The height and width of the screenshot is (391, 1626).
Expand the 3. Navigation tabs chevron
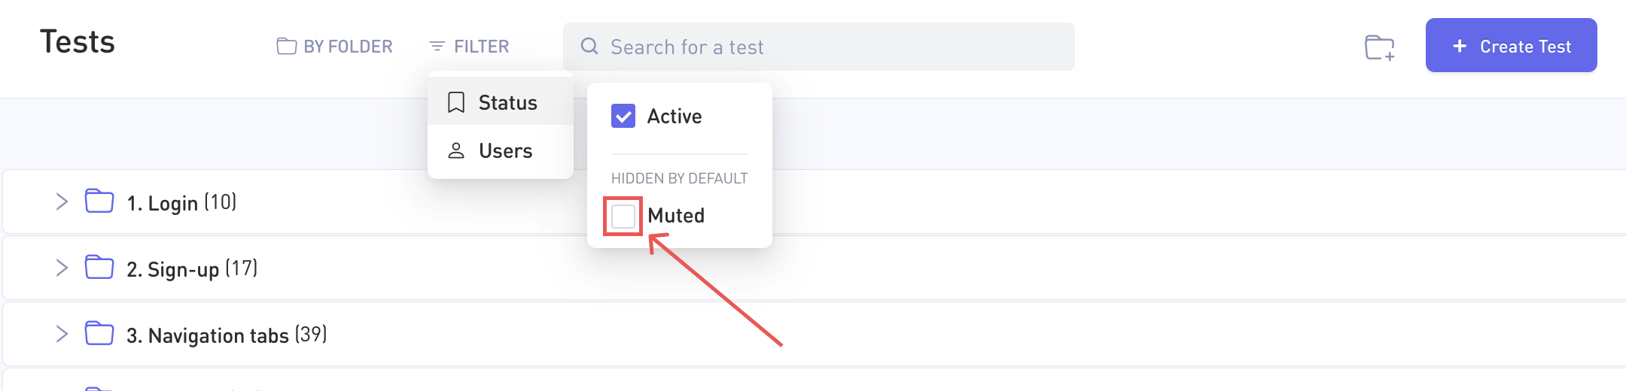[62, 334]
